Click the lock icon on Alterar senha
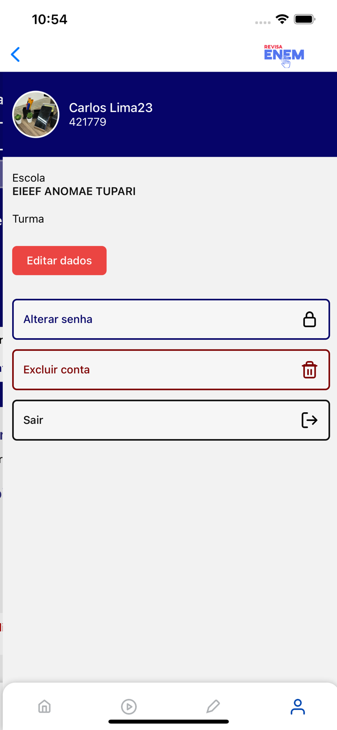Viewport: 337px width, 730px height. (x=310, y=319)
